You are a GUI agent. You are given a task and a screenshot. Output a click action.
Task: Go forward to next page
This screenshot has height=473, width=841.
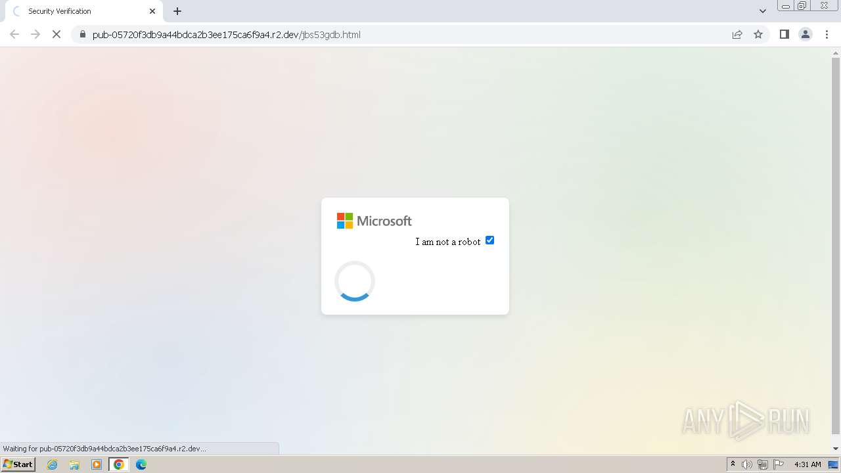coord(35,35)
